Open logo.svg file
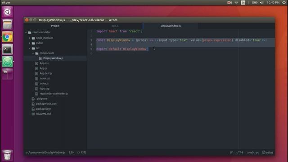This screenshot has width=288, height=162. pyautogui.click(x=45, y=89)
